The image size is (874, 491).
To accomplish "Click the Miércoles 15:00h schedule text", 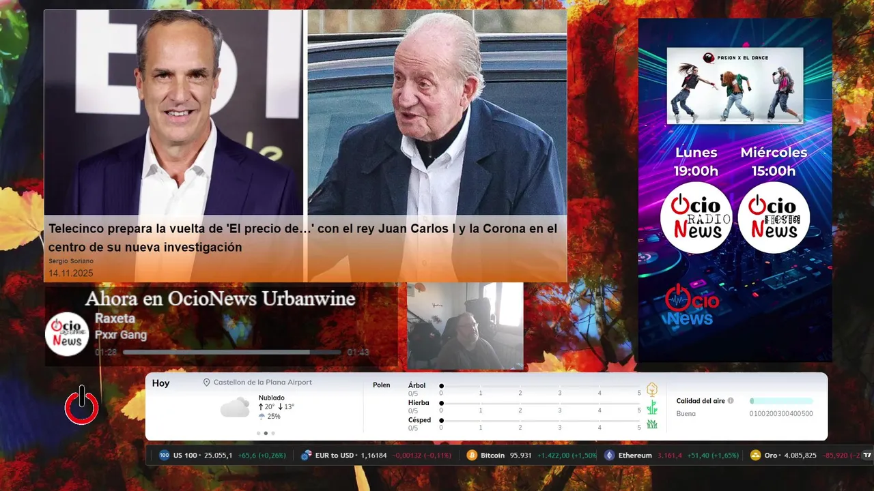I will 774,162.
